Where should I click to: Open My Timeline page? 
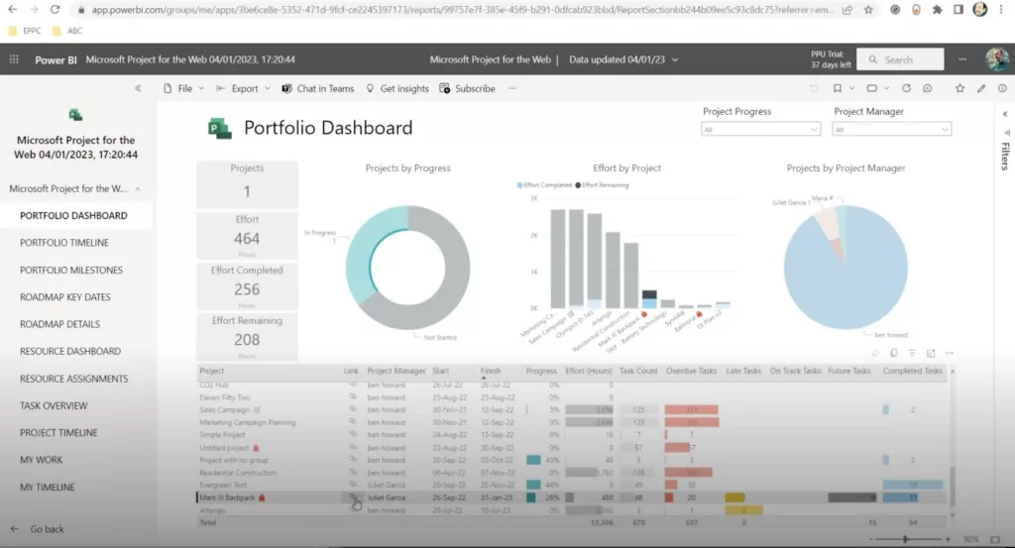tap(47, 487)
